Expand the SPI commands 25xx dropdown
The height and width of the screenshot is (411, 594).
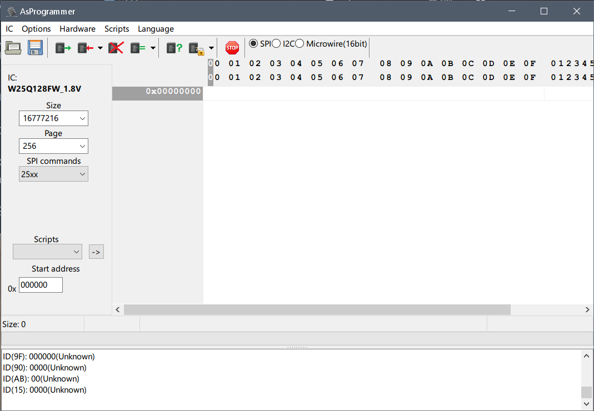pos(53,174)
